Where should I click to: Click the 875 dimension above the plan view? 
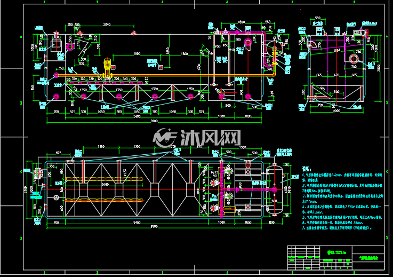click(x=58, y=153)
